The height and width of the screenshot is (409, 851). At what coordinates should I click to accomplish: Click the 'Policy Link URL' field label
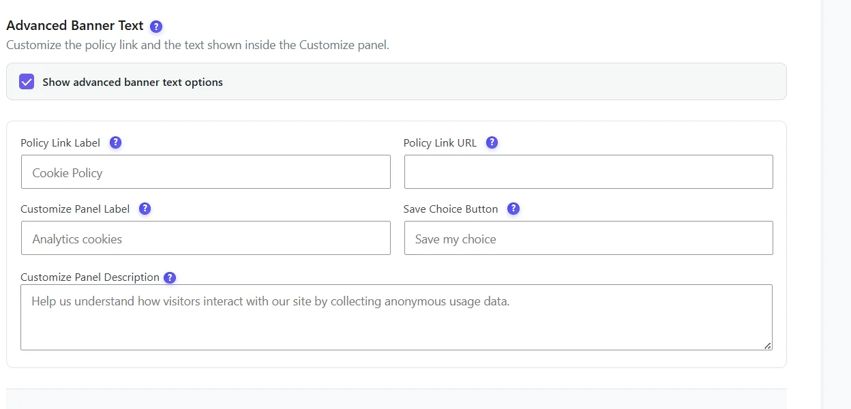coord(440,142)
